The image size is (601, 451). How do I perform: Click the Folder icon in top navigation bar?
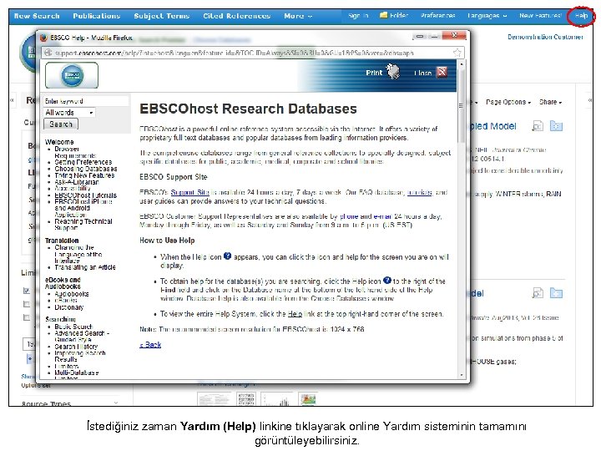click(x=383, y=15)
